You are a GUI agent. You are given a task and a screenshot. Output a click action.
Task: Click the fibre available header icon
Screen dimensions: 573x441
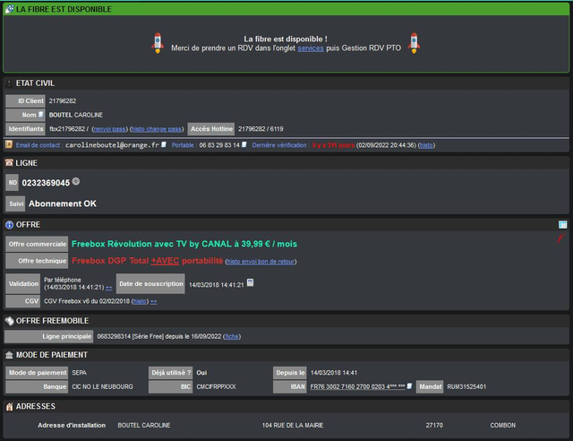tap(10, 9)
